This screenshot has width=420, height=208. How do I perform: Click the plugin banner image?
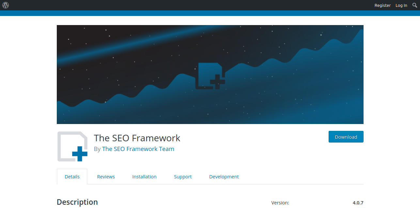210,75
